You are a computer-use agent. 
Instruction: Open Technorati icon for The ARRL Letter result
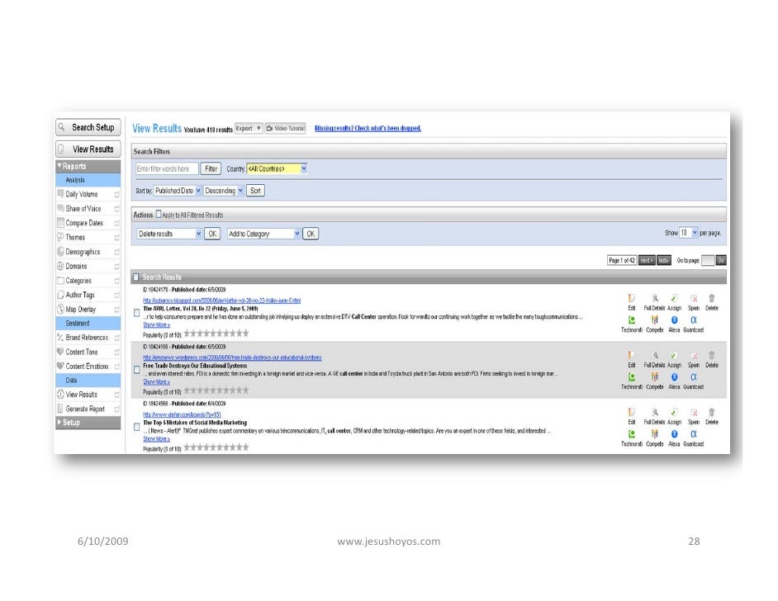632,319
